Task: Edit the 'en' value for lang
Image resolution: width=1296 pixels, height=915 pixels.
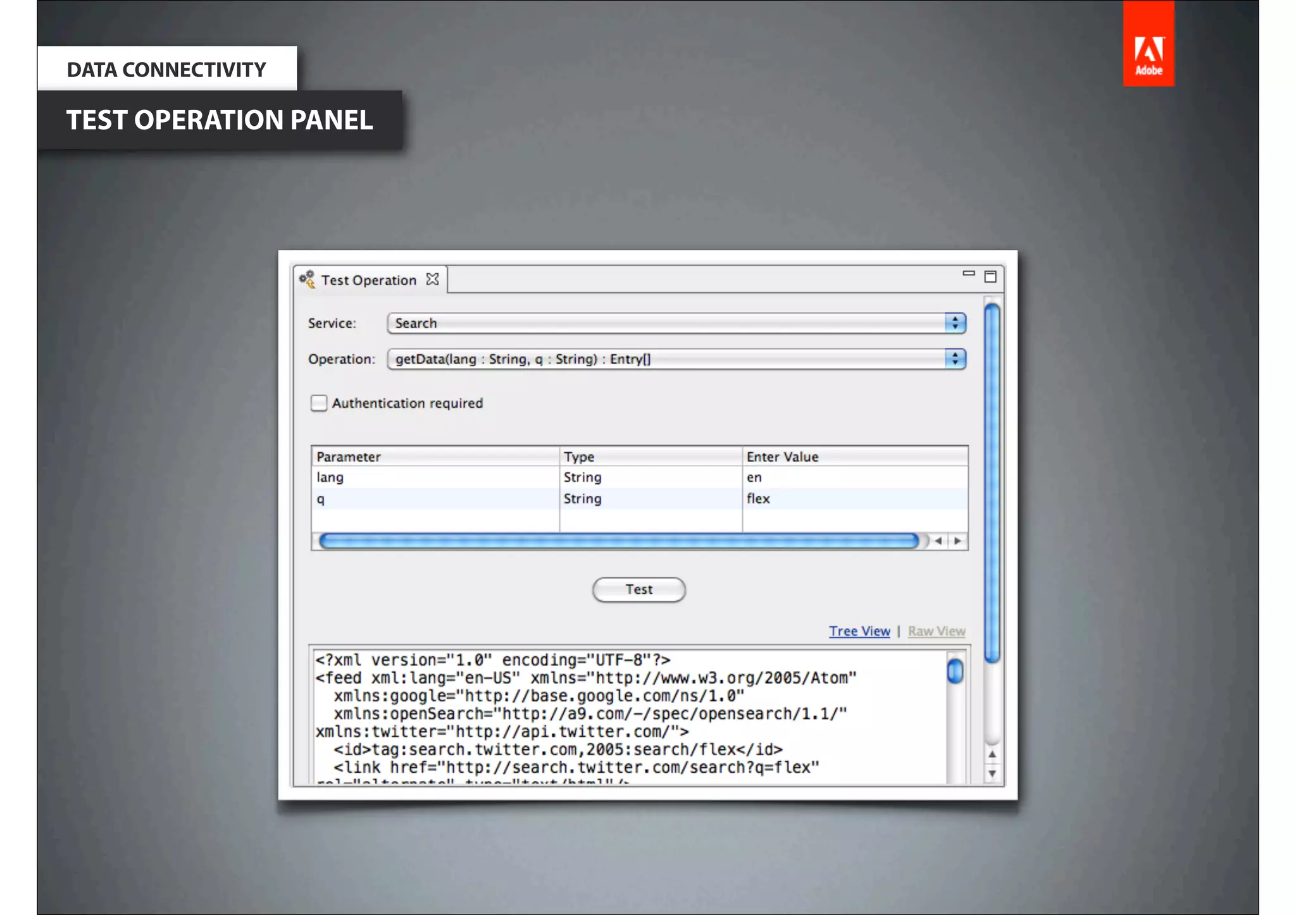Action: (x=754, y=477)
